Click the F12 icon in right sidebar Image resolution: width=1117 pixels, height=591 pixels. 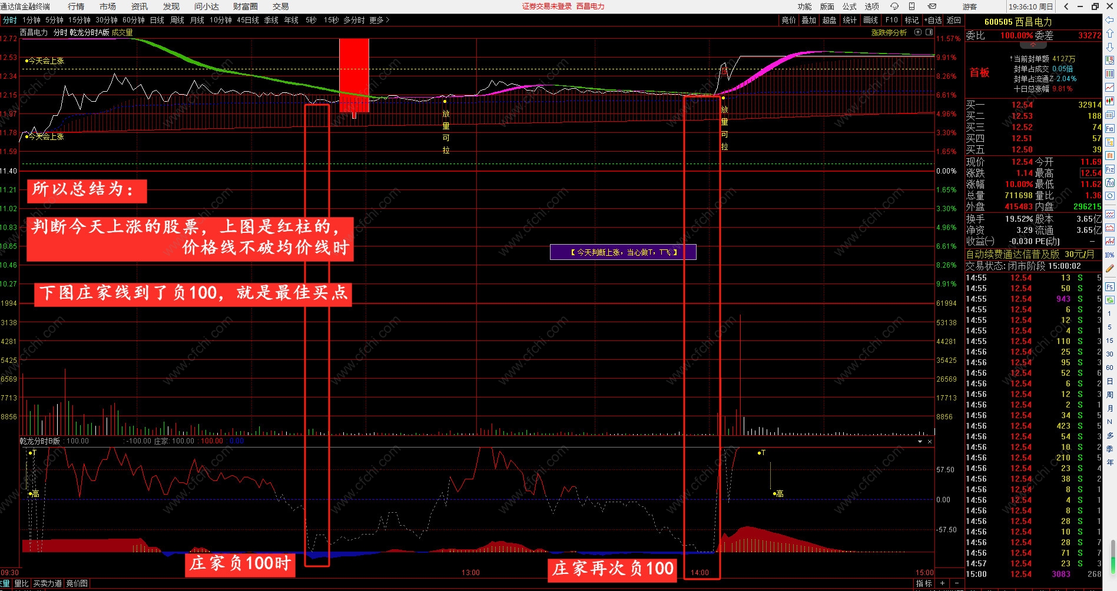click(x=1109, y=169)
